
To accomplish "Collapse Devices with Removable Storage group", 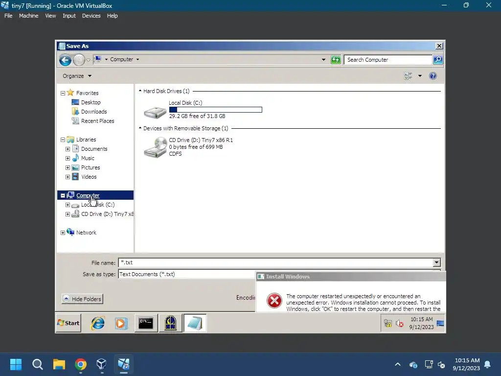I will point(140,128).
